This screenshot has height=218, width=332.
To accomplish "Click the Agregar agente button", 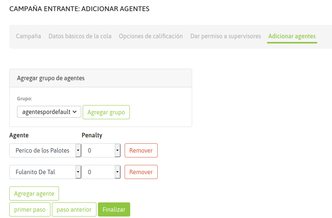I will (x=34, y=193).
